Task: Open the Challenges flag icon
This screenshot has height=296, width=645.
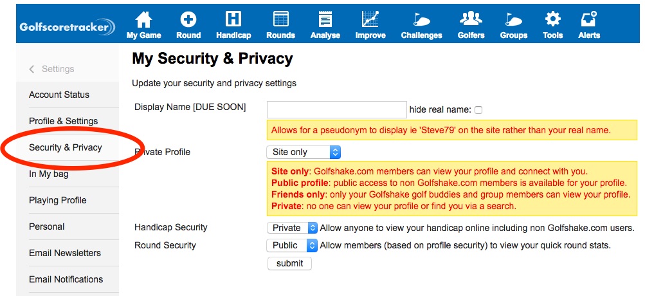Action: click(421, 19)
